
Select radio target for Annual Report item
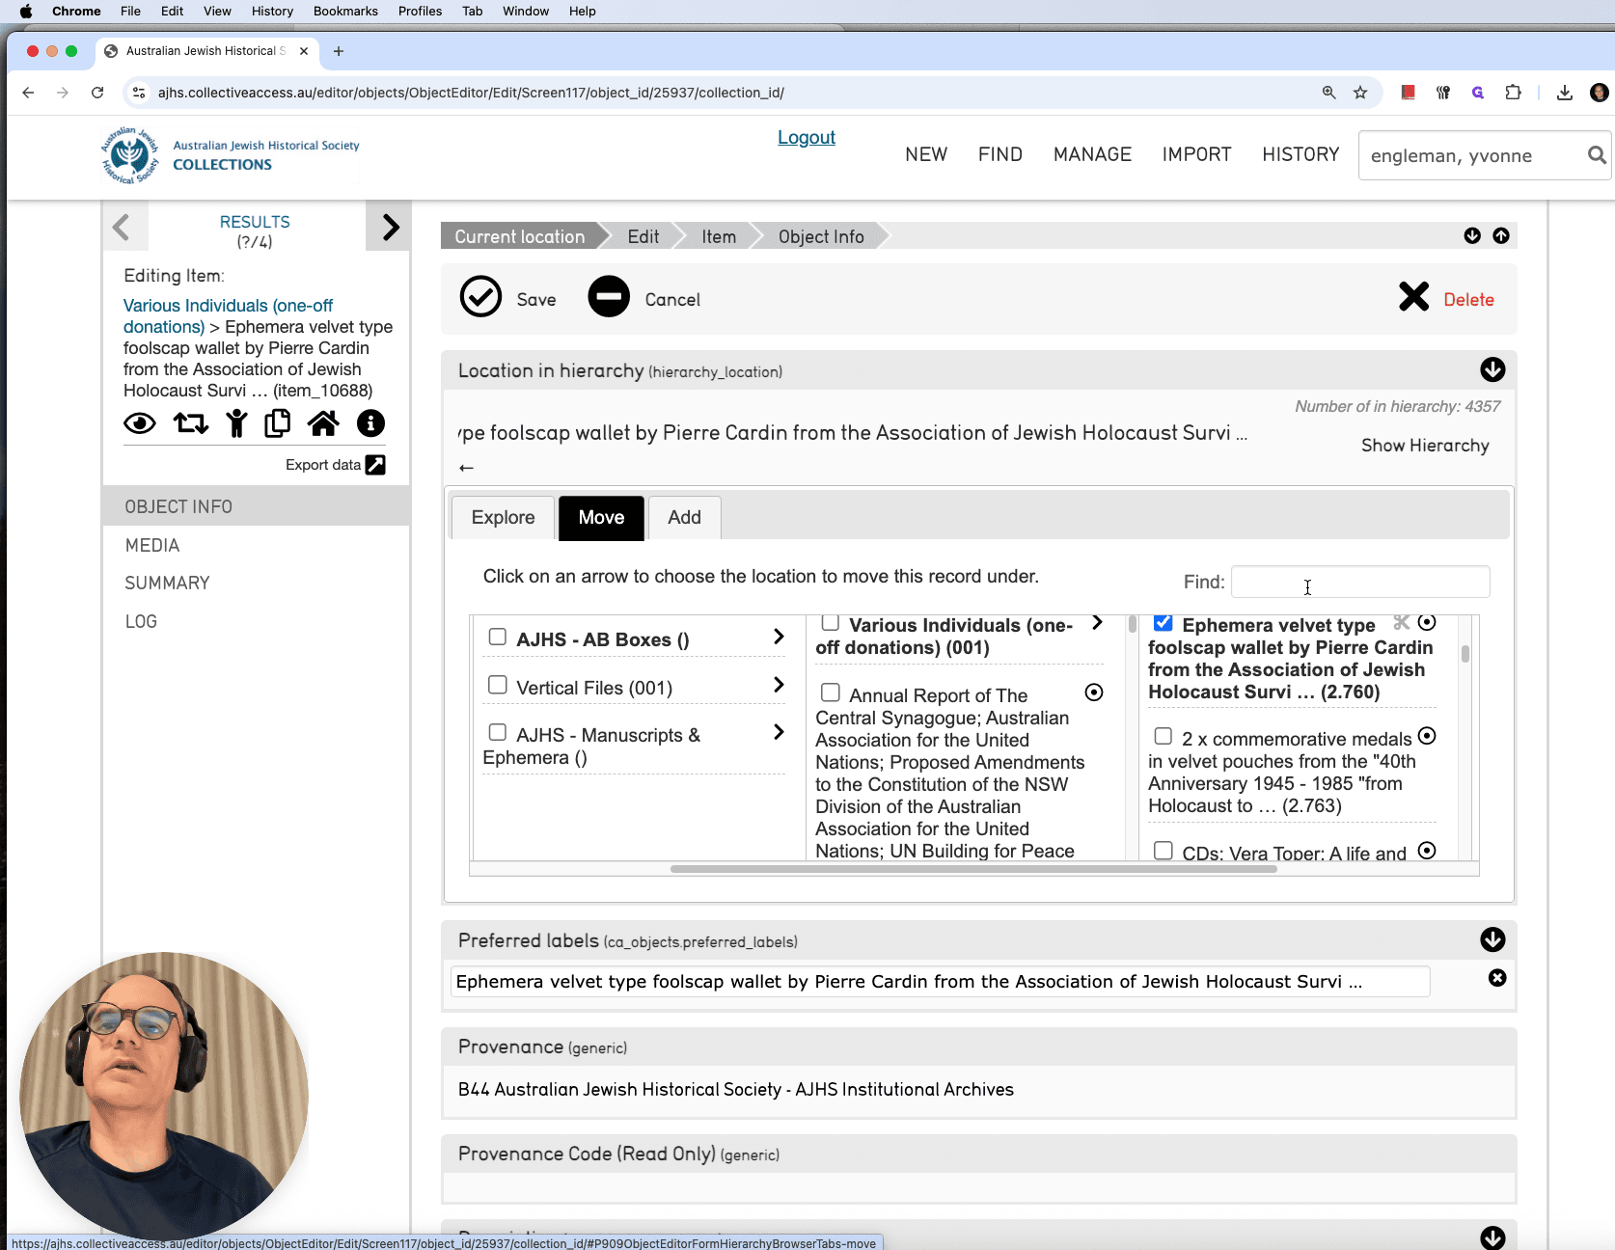(x=1094, y=693)
